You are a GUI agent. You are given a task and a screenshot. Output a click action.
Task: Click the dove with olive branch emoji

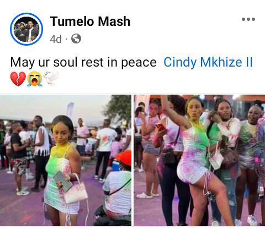tap(51, 78)
